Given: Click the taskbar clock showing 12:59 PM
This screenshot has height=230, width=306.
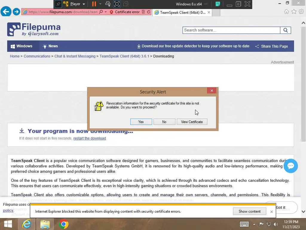Looking at the screenshot, I should click(291, 224).
